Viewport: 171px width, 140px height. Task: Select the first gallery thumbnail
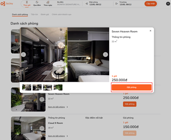pyautogui.click(x=27, y=87)
